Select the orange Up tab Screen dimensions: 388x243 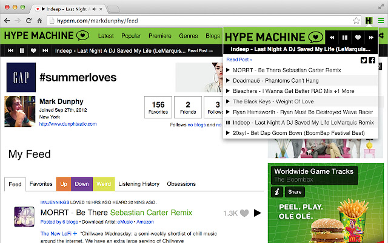point(64,184)
